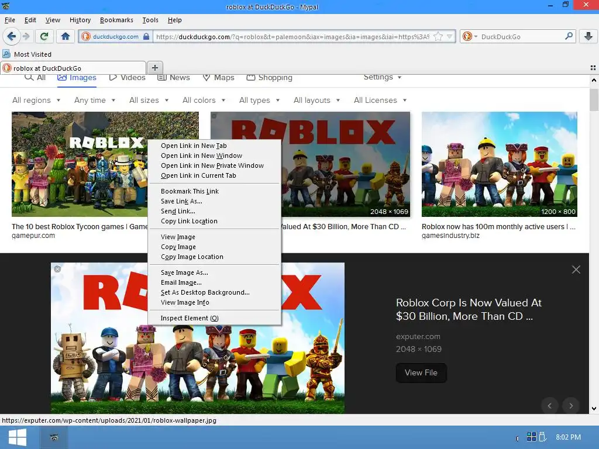
Task: Open the downloads arrow button
Action: (x=588, y=36)
